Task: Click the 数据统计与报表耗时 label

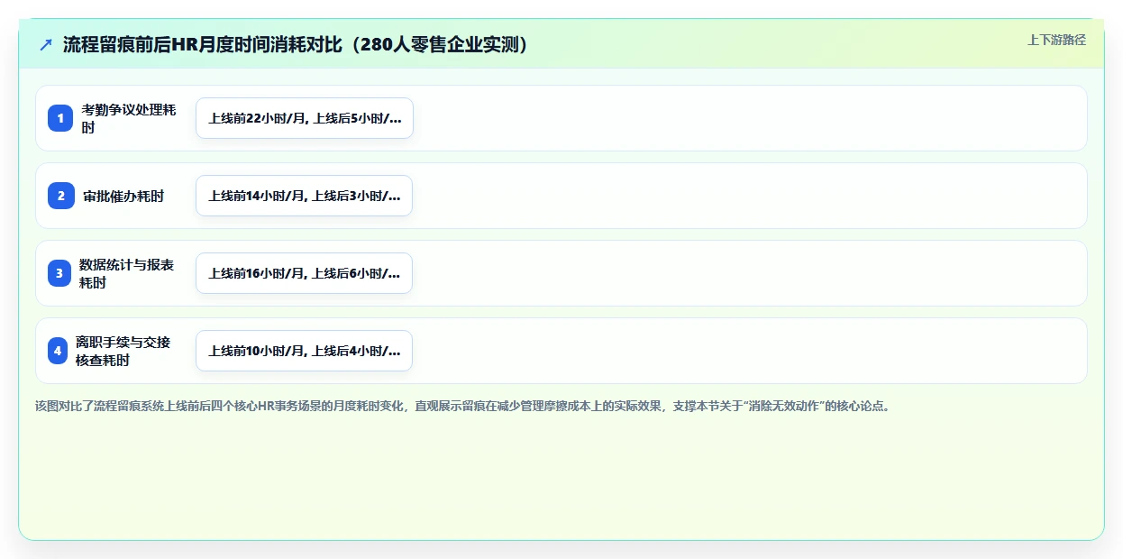Action: (127, 273)
